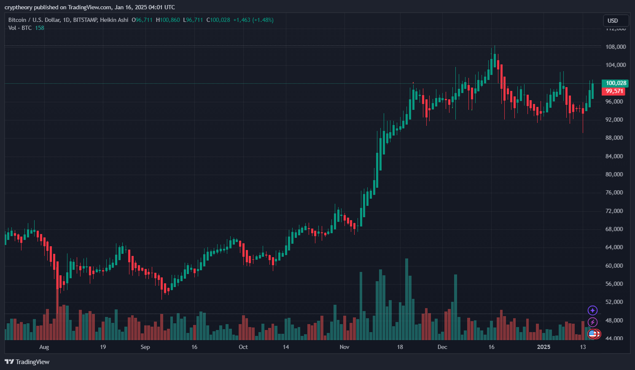Click the low value L96,711
This screenshot has height=370, width=635.
193,20
